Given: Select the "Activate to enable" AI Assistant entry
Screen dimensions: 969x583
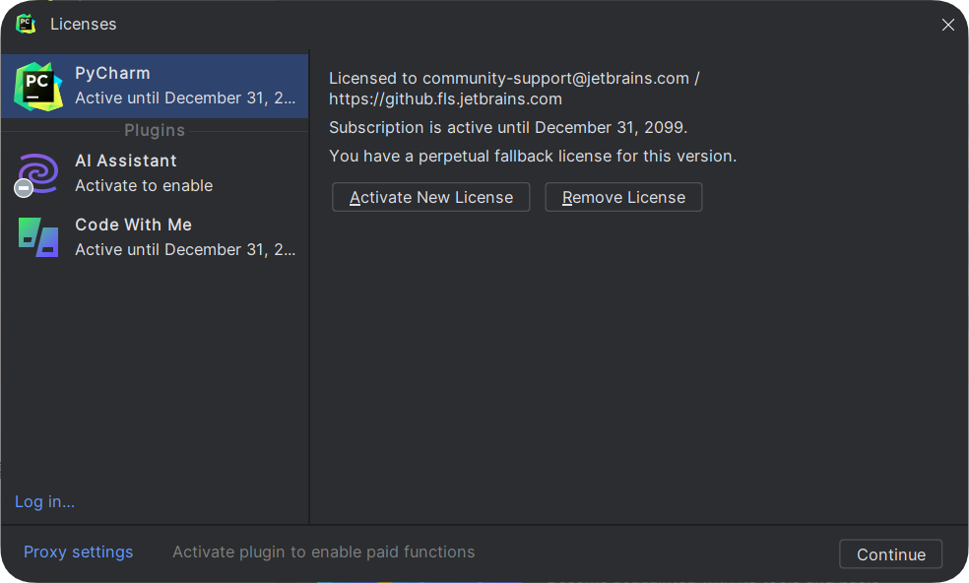Looking at the screenshot, I should pos(144,185).
